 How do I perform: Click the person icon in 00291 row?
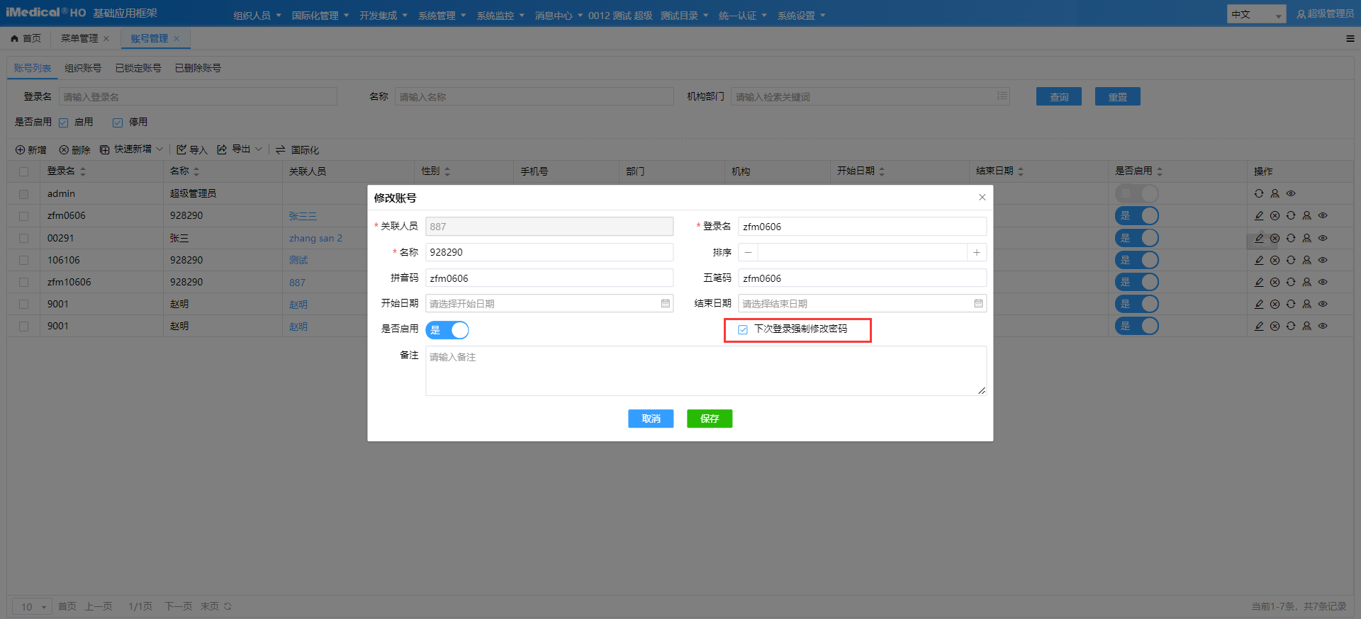(1306, 238)
